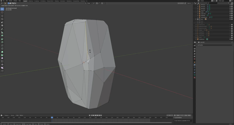Open the Render menu

pos(10,1)
